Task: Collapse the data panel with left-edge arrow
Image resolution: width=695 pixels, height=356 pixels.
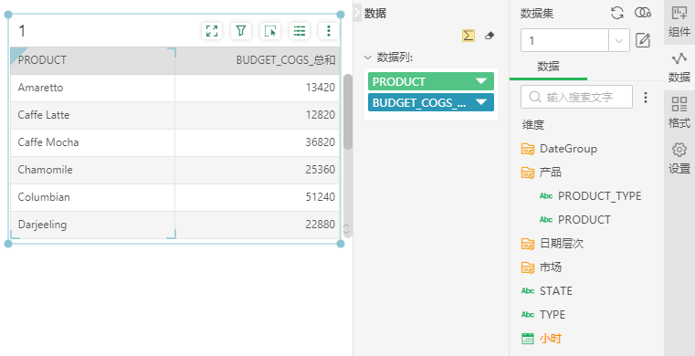Action: pos(357,14)
